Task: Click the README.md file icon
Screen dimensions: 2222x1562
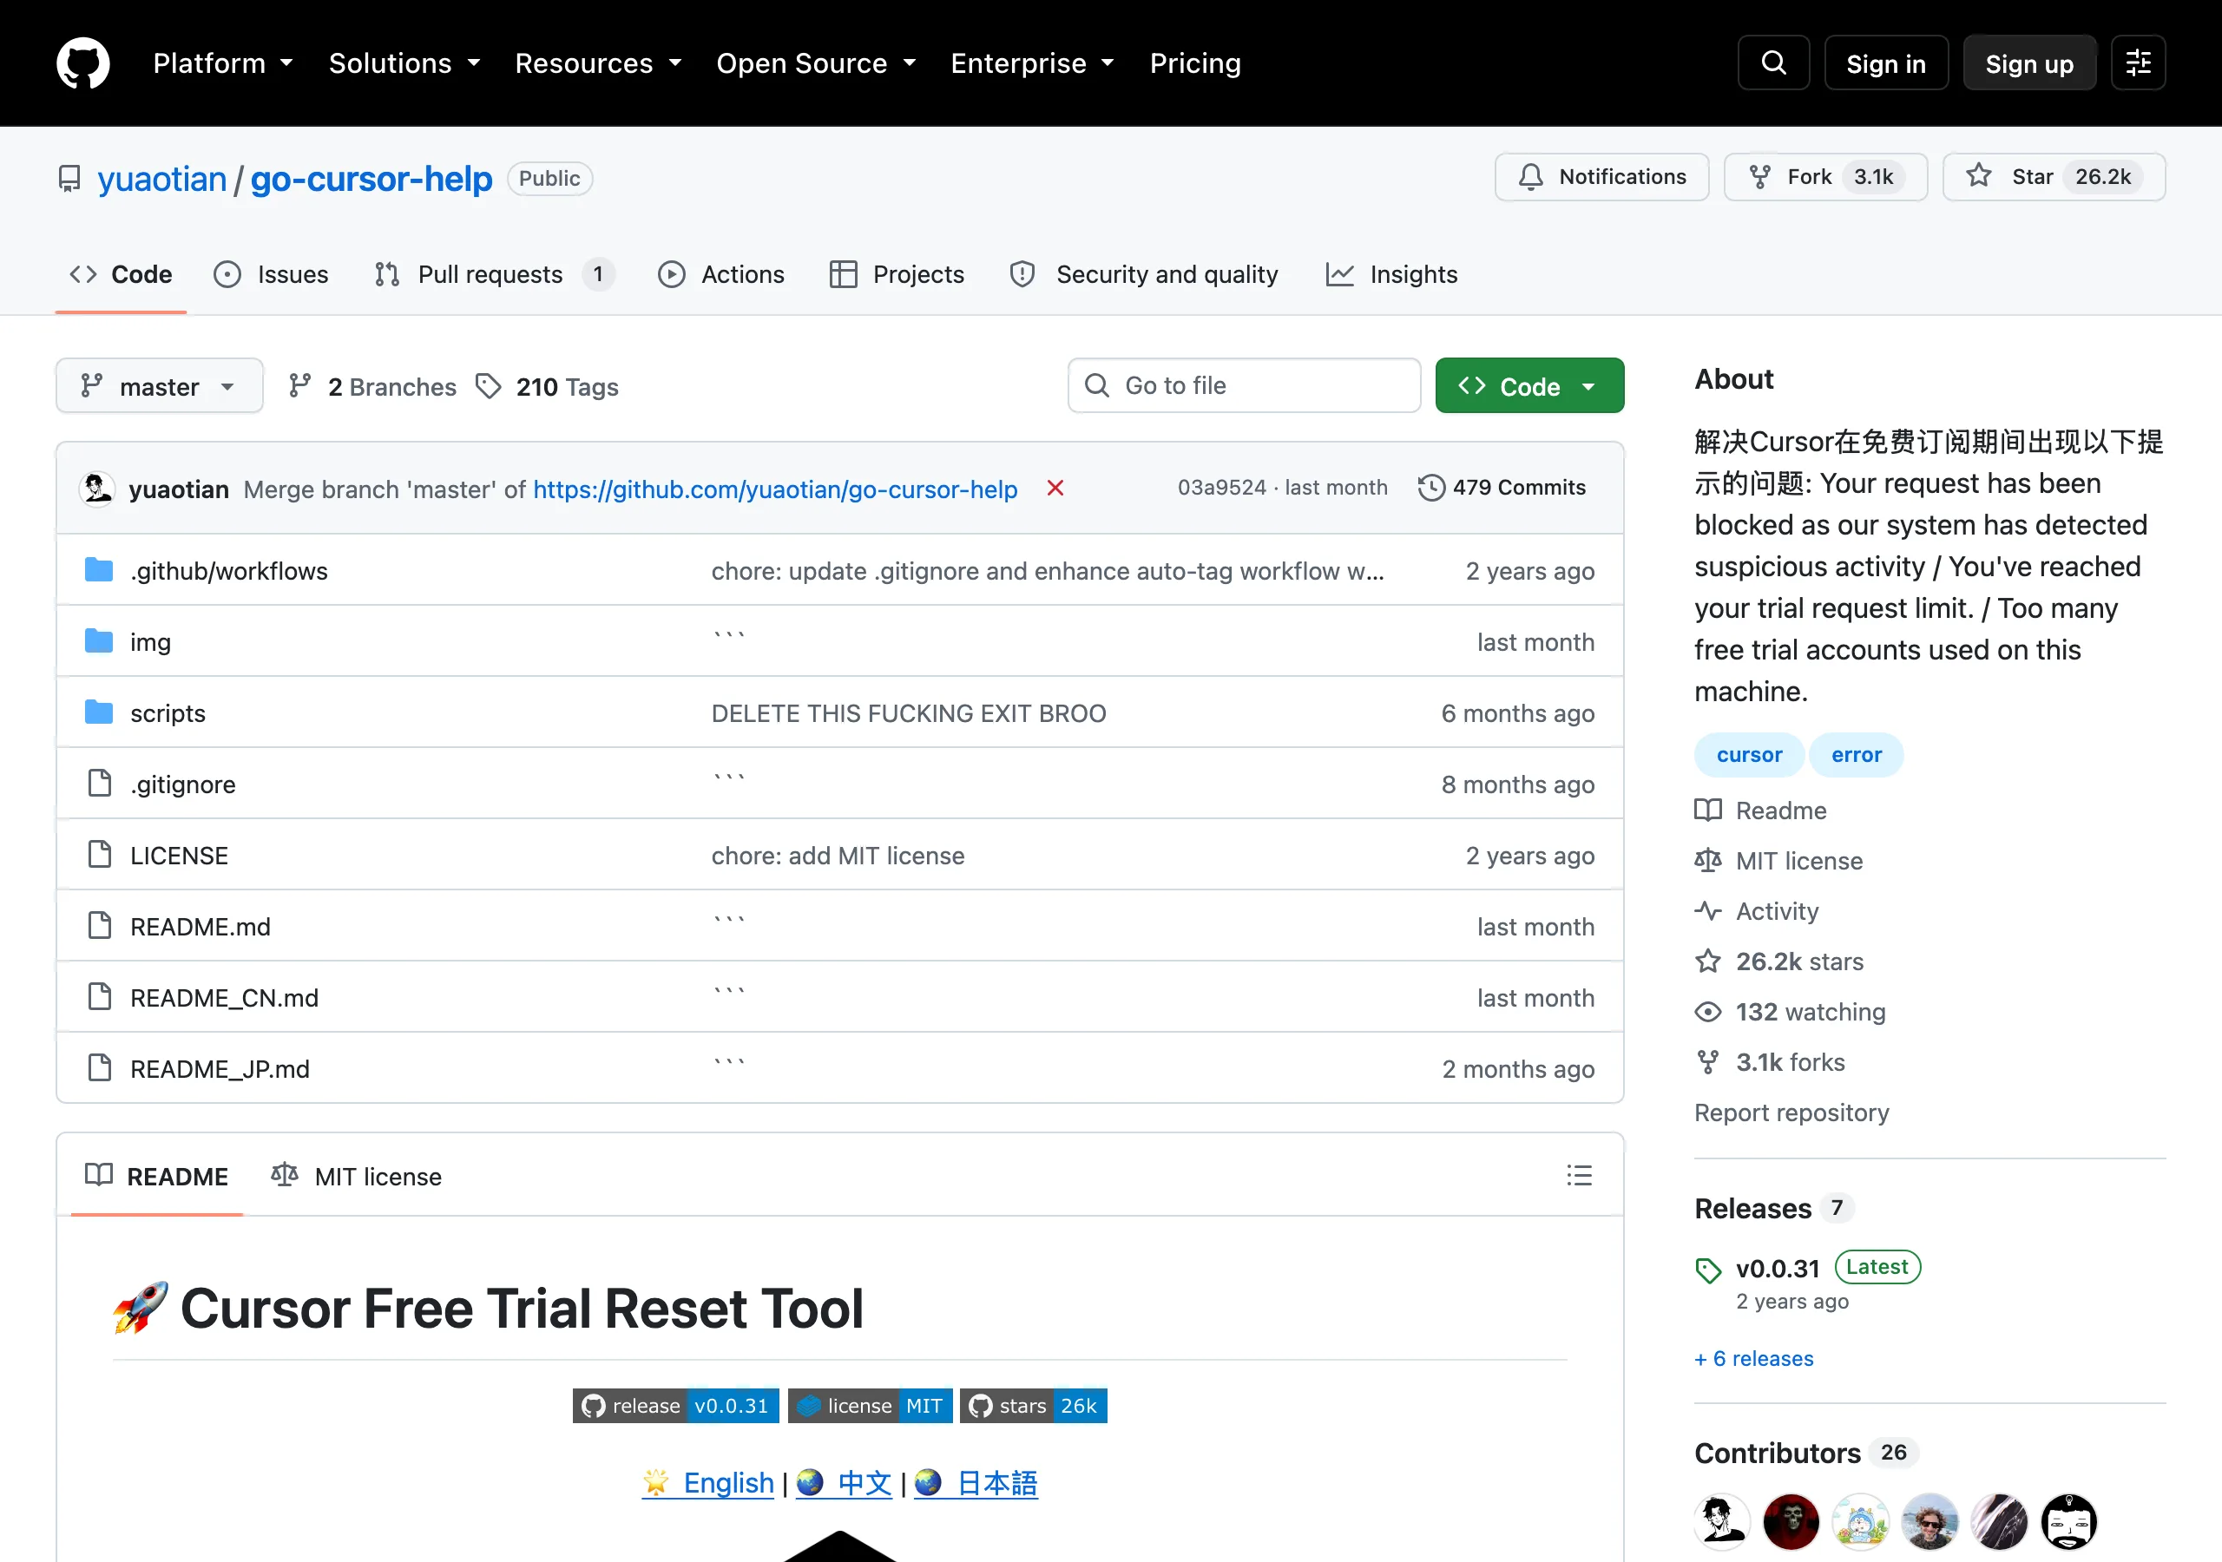Action: coord(99,925)
